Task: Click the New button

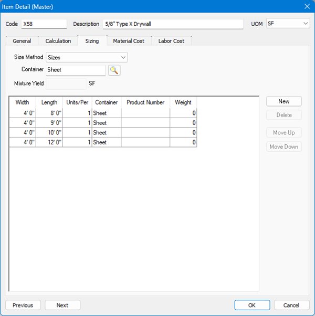Action: tap(283, 101)
